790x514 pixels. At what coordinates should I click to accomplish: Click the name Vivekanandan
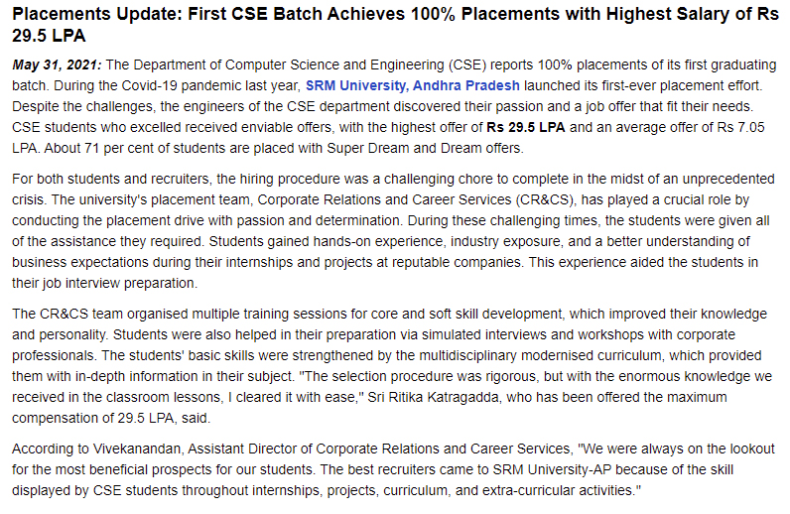[130, 448]
